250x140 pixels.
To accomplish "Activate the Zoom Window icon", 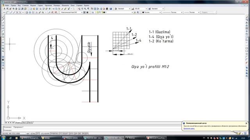I will pyautogui.click(x=85, y=9).
